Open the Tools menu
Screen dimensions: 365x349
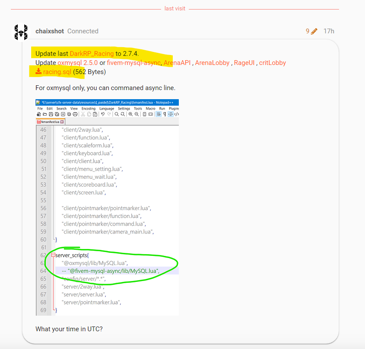[x=138, y=109]
